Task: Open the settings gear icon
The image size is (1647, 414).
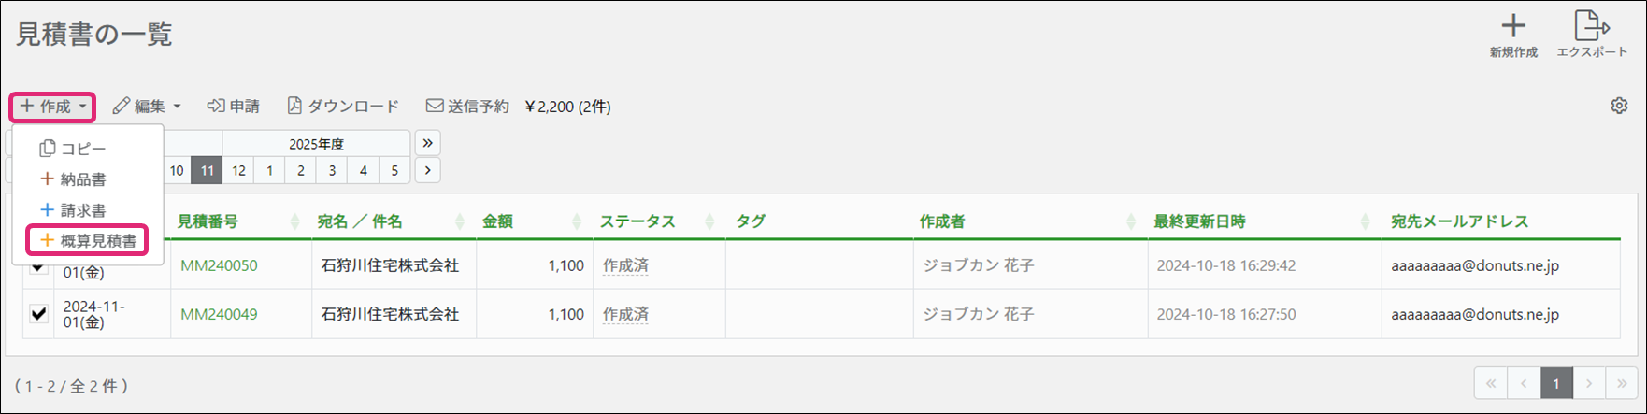Action: (1619, 106)
